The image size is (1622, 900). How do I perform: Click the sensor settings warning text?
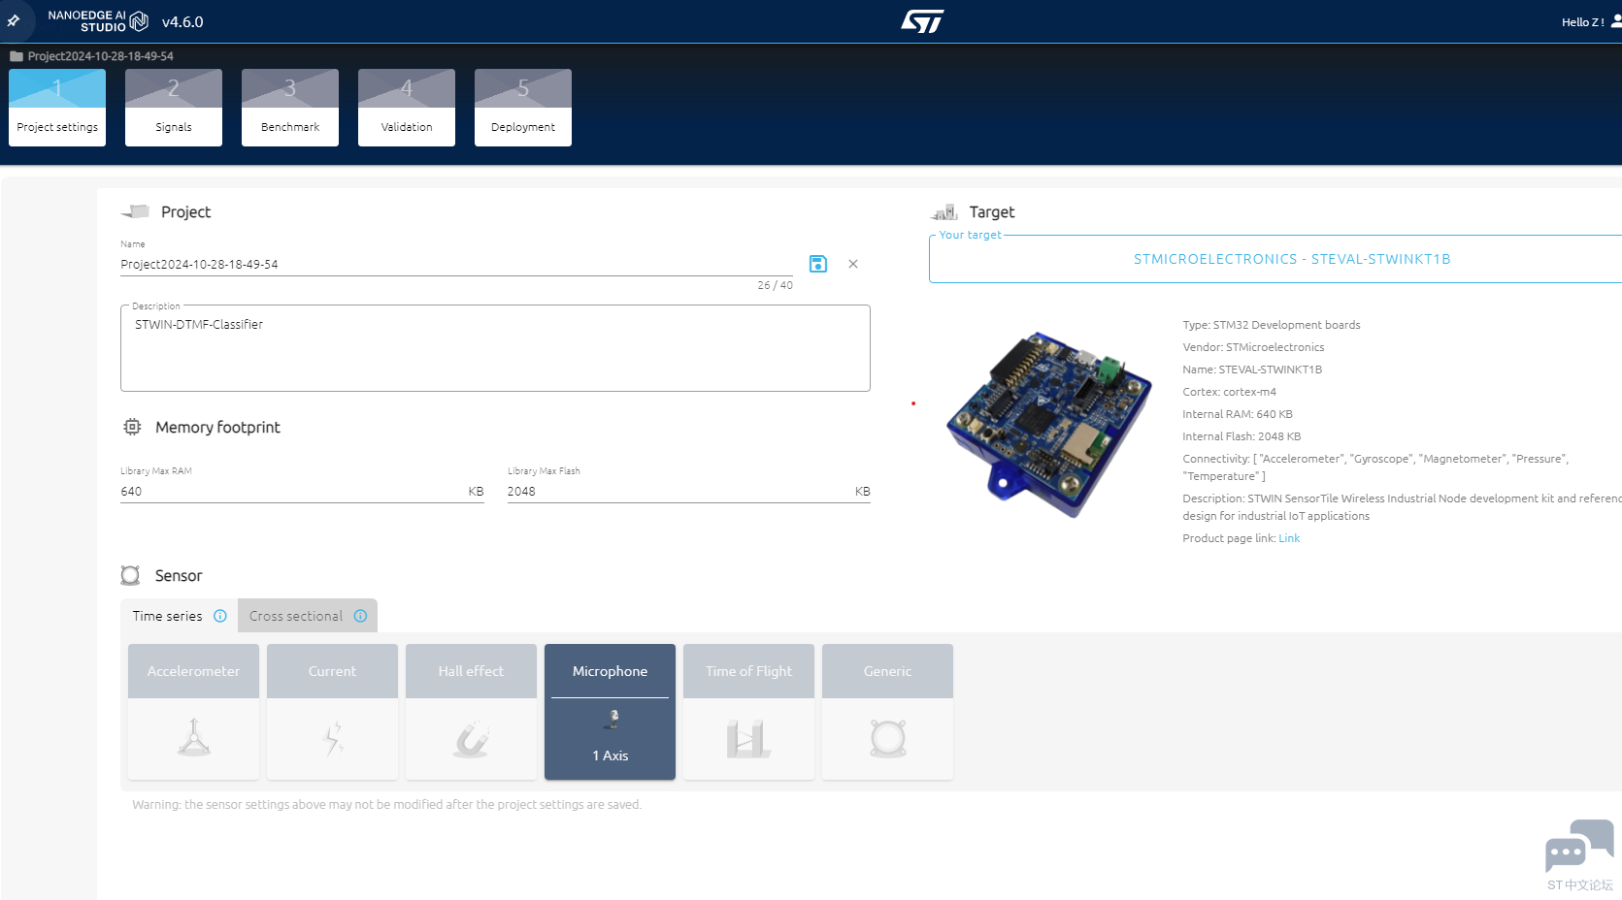click(386, 805)
